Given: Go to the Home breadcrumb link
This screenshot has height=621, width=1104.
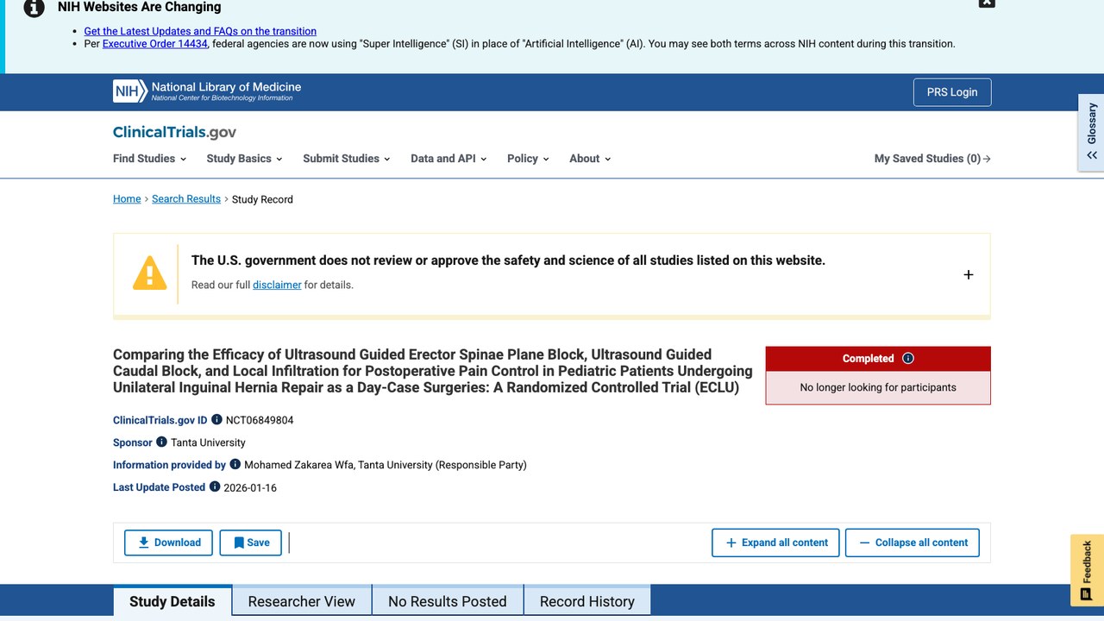Looking at the screenshot, I should (x=127, y=199).
